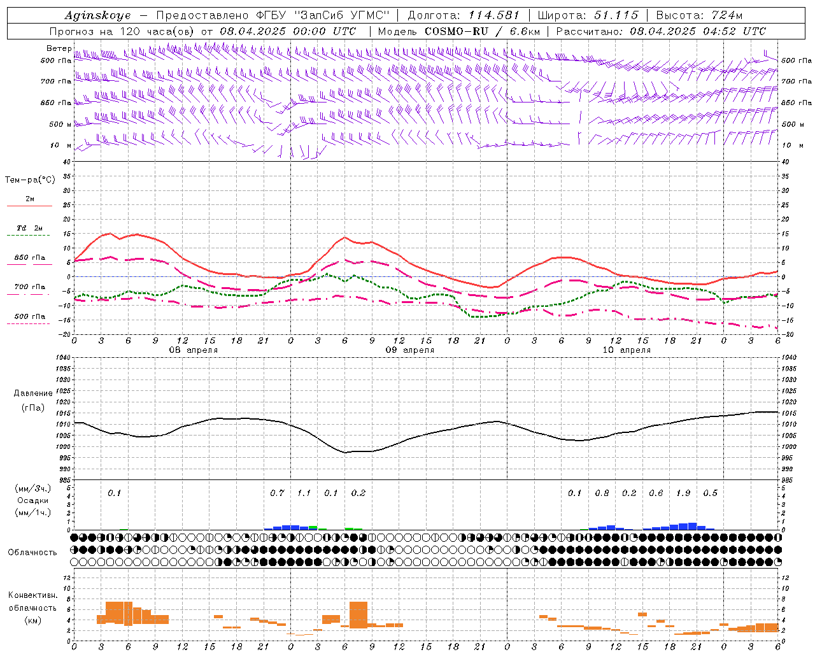This screenshot has width=815, height=652.
Task: Click the Конвективн. convective cloud label
Action: pyautogui.click(x=33, y=595)
